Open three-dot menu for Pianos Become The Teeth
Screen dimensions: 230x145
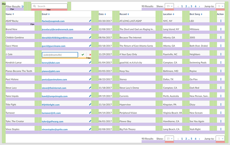pyautogui.click(x=221, y=71)
